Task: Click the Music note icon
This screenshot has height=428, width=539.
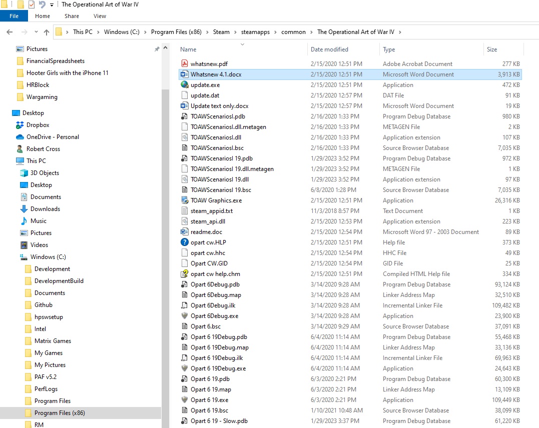Action: click(x=24, y=221)
